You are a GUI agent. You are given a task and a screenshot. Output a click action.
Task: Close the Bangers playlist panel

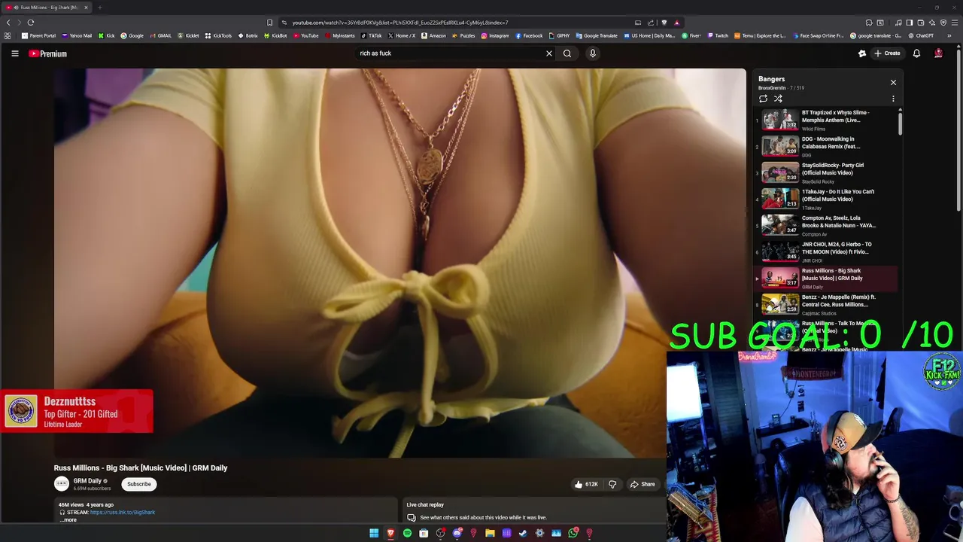[893, 82]
